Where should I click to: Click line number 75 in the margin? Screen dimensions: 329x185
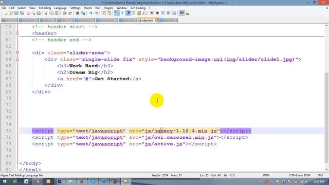[x=8, y=131]
